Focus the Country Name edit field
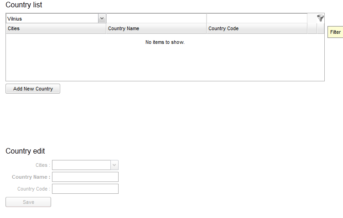Screen dimensions: 343x218 tap(85, 177)
